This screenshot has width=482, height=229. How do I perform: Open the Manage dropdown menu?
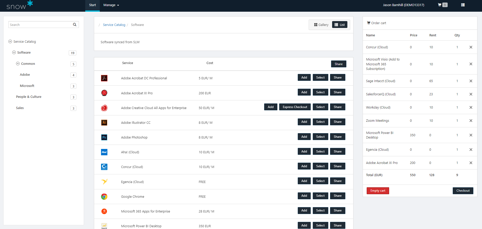(111, 5)
